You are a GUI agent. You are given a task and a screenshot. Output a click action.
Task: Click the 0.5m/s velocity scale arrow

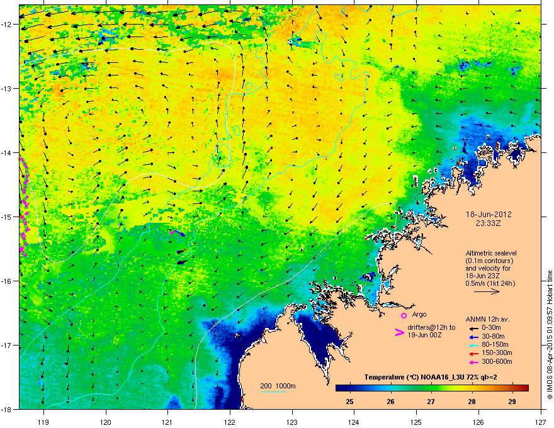pyautogui.click(x=487, y=291)
